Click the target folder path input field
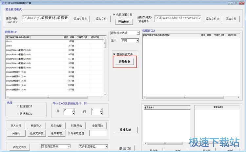 point(177,18)
